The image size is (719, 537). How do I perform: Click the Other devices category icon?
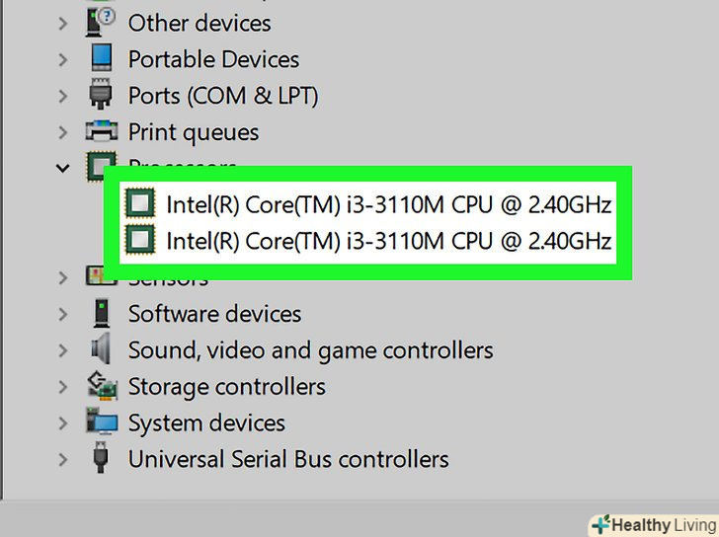coord(101,22)
